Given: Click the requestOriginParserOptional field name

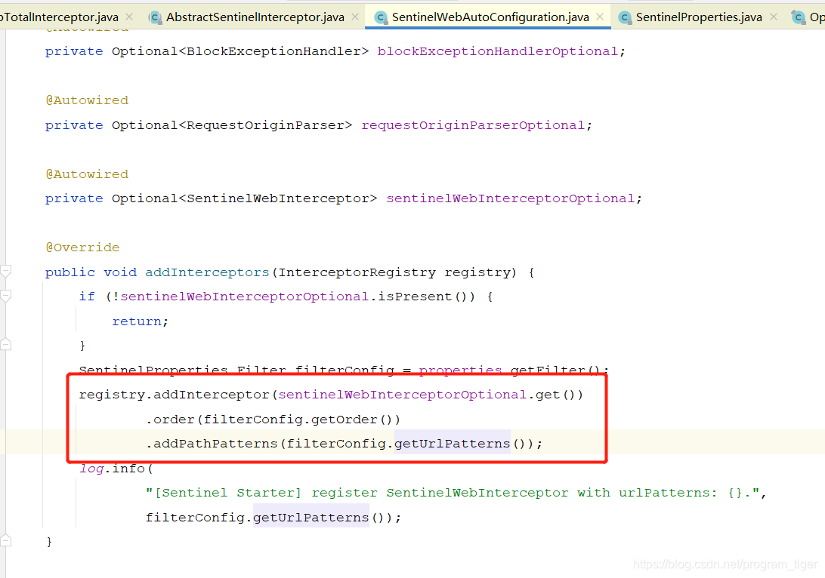Looking at the screenshot, I should (473, 125).
